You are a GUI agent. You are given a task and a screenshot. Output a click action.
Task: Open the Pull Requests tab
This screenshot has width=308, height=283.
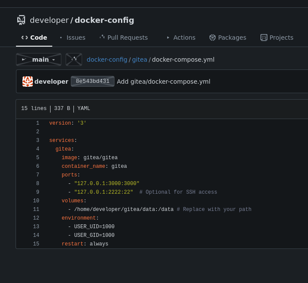click(x=127, y=38)
